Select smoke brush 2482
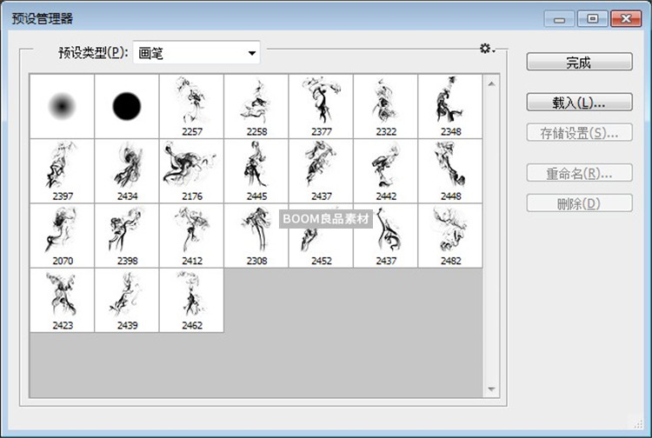 pyautogui.click(x=450, y=235)
